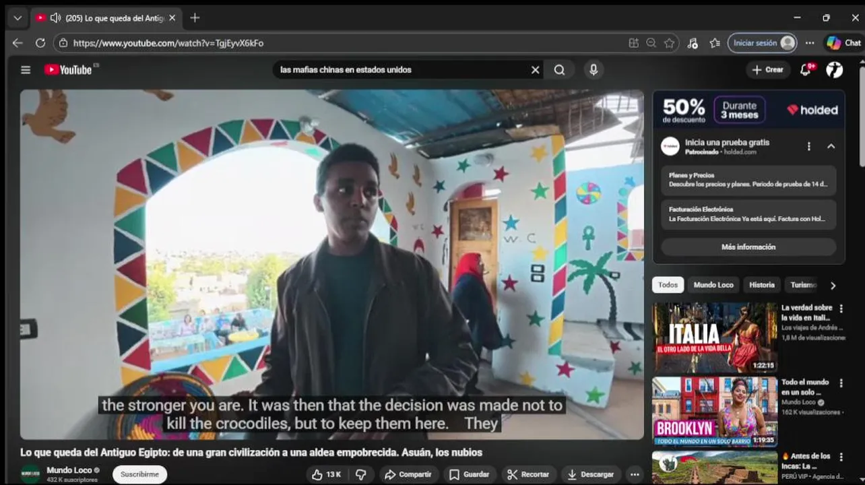Open Mundo Loco channel avatar
The height and width of the screenshot is (485, 865).
point(30,474)
